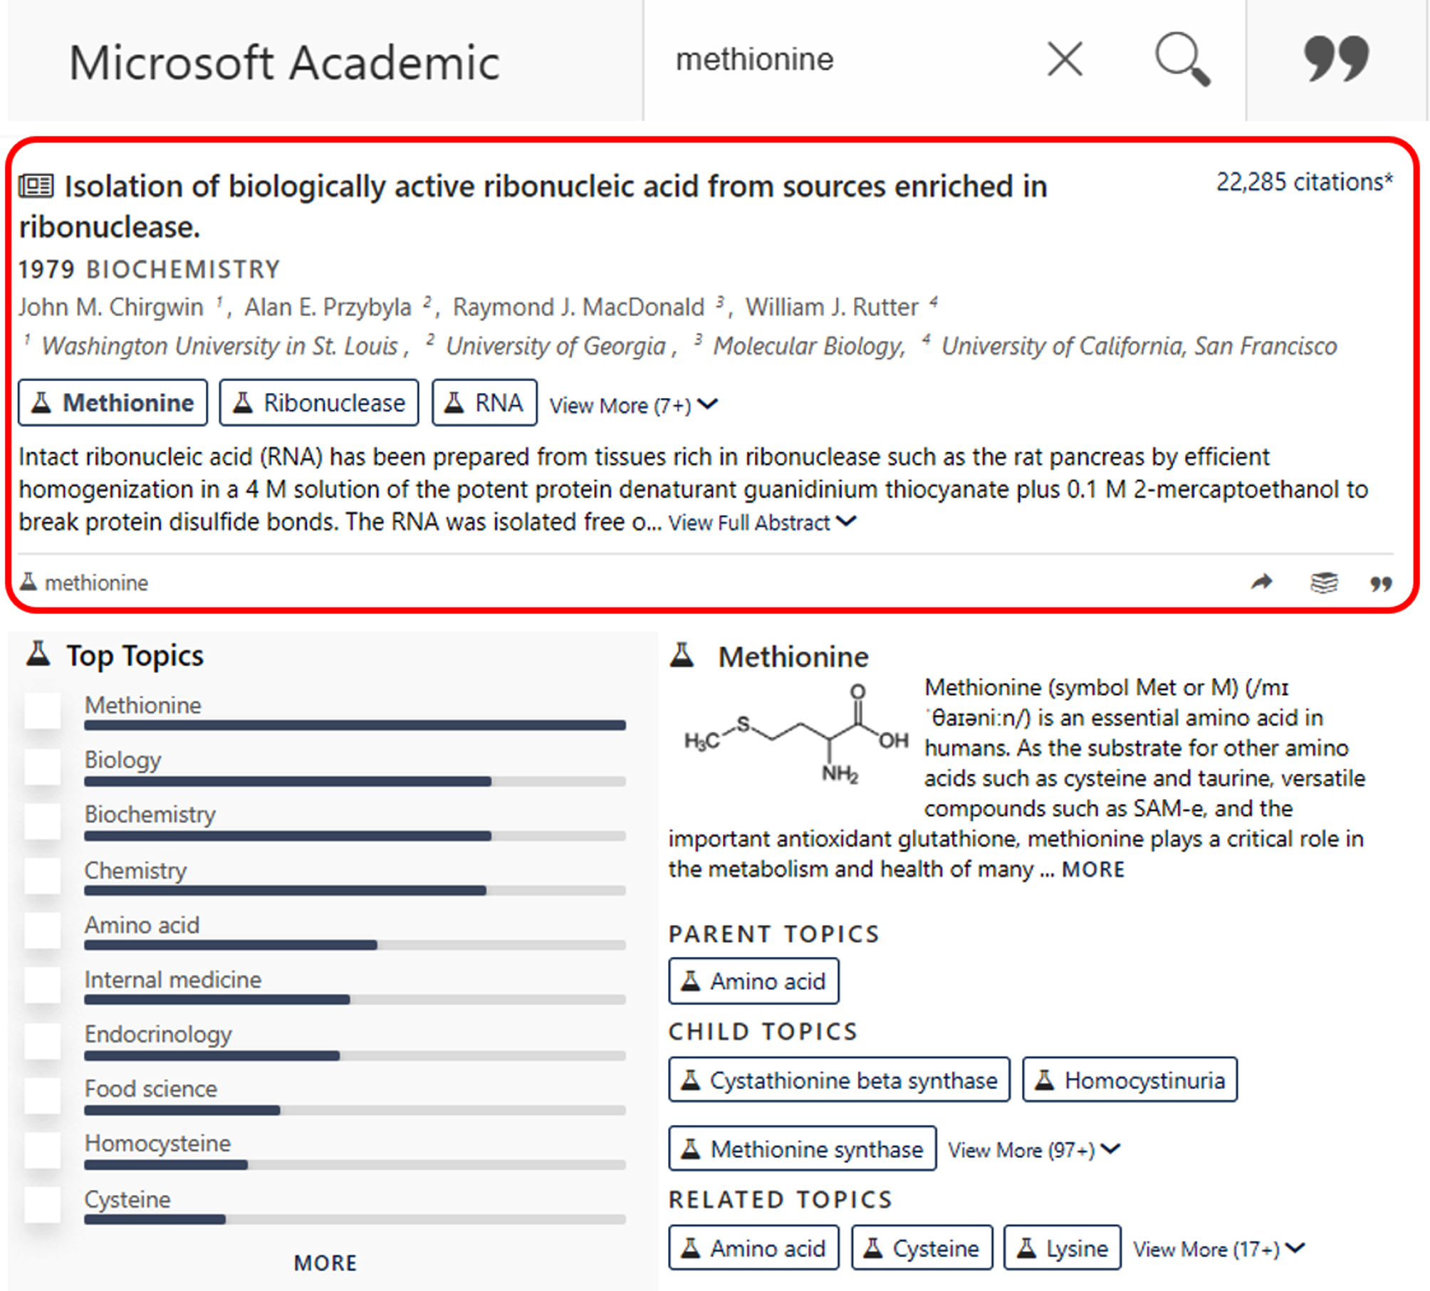
Task: Expand View More (97+) child topics
Action: (x=1034, y=1149)
